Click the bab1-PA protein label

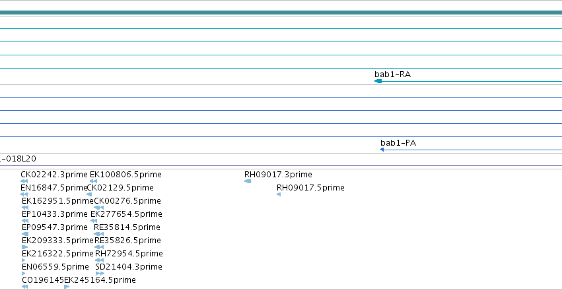pyautogui.click(x=398, y=143)
